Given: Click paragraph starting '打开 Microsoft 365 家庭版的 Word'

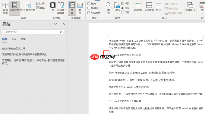Looking at the screenshot, I should pyautogui.click(x=142, y=73).
